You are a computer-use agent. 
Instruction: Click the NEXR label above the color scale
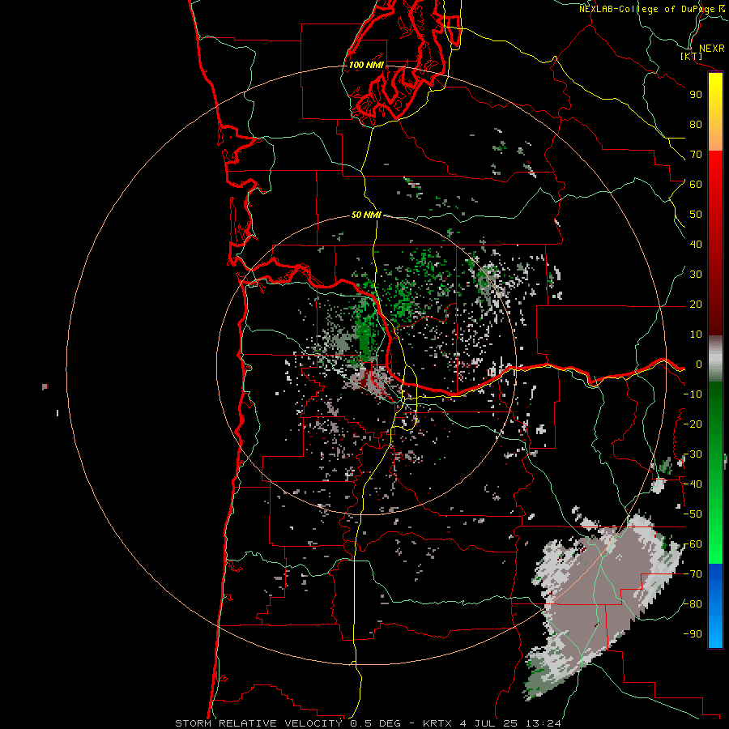(x=711, y=49)
